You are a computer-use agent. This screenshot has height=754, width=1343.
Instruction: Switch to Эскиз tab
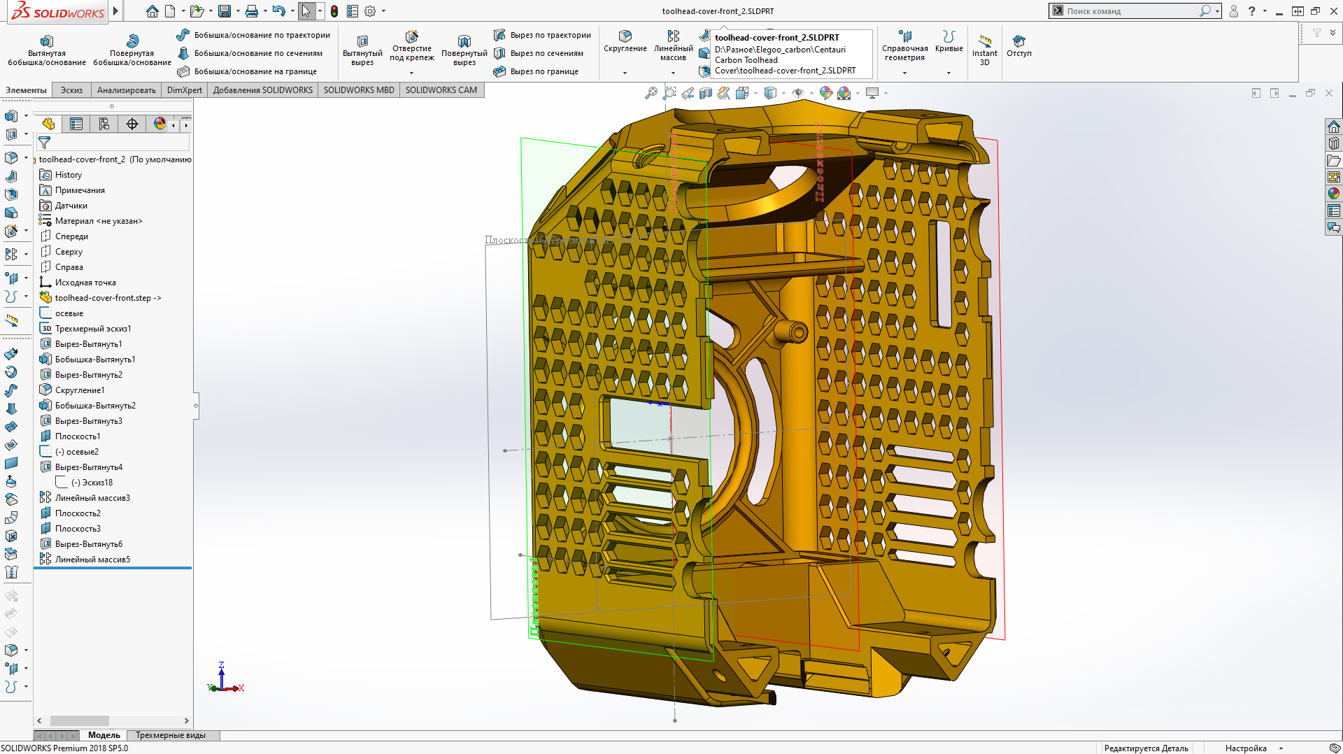click(71, 90)
